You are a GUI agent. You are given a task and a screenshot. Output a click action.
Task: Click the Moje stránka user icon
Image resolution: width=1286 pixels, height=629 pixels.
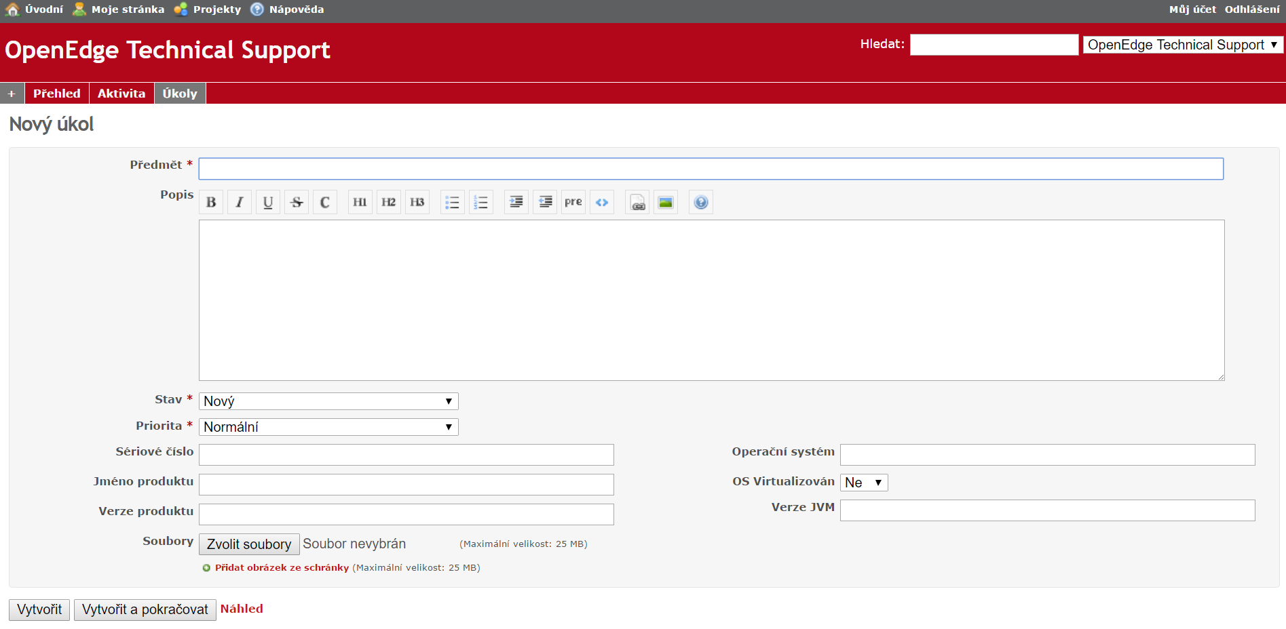[79, 9]
